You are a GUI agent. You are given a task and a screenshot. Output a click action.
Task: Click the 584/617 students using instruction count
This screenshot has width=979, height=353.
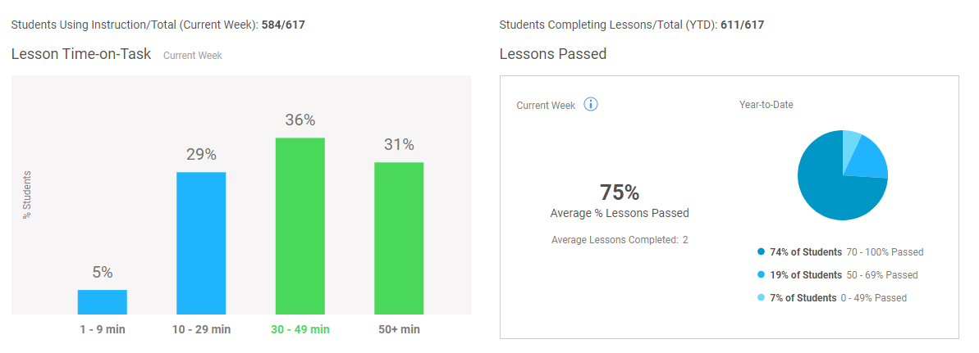(283, 25)
